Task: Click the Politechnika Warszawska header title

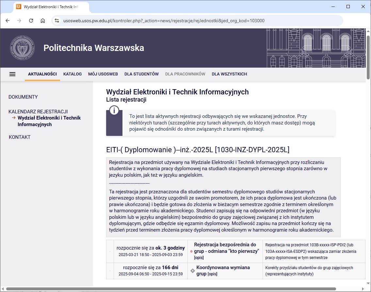Action: click(94, 48)
